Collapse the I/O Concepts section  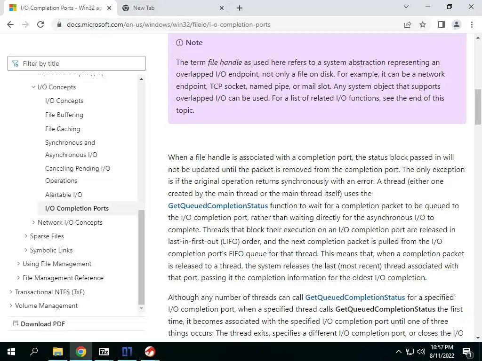pos(33,87)
